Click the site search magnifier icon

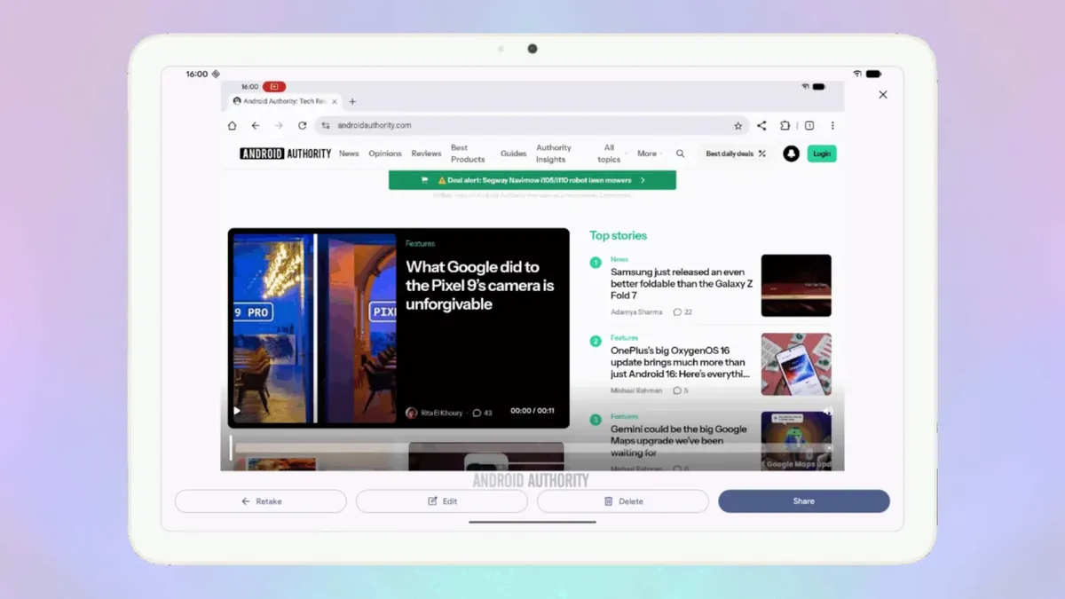click(x=681, y=154)
